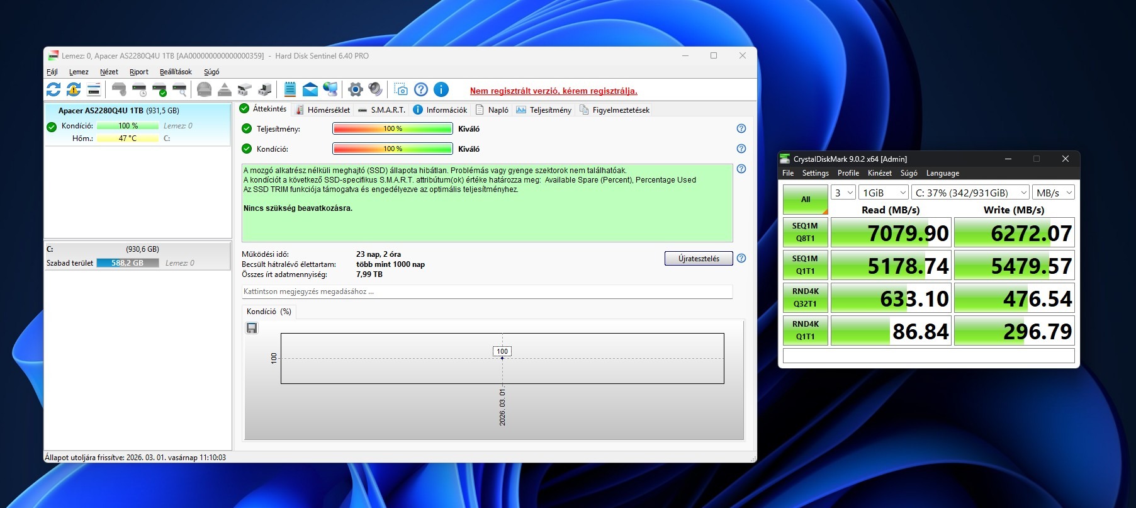The width and height of the screenshot is (1136, 508).
Task: Click the question mark help icon in toolbar
Action: point(421,89)
